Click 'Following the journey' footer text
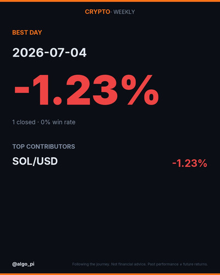The image size is (220, 275). coord(91,264)
